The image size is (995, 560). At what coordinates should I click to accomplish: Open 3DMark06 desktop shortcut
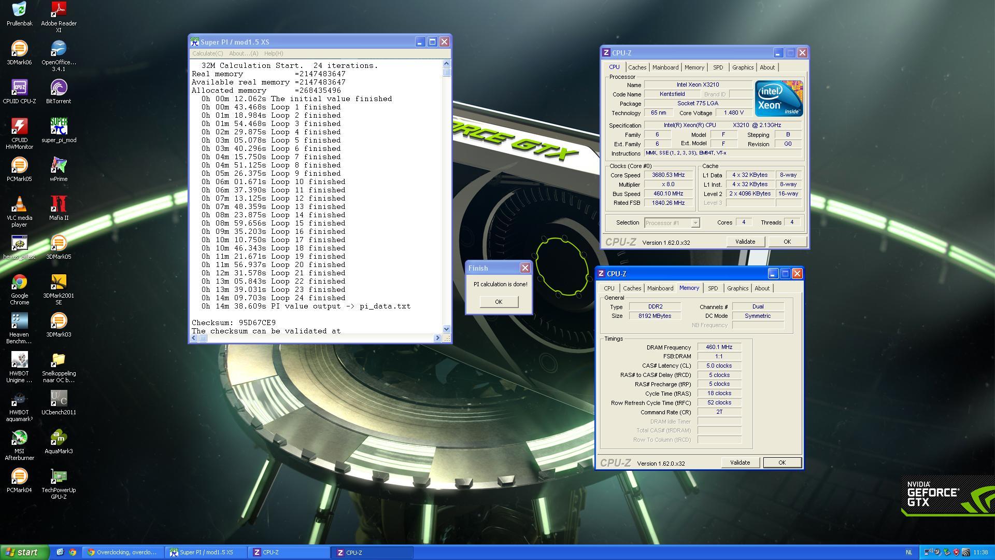pyautogui.click(x=19, y=52)
